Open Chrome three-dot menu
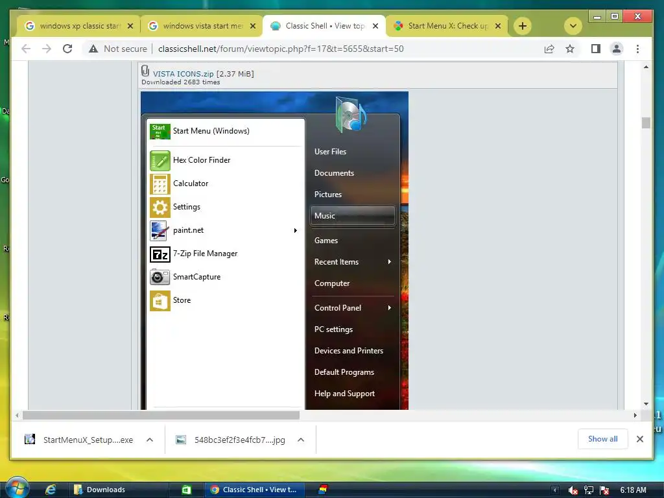 point(638,49)
